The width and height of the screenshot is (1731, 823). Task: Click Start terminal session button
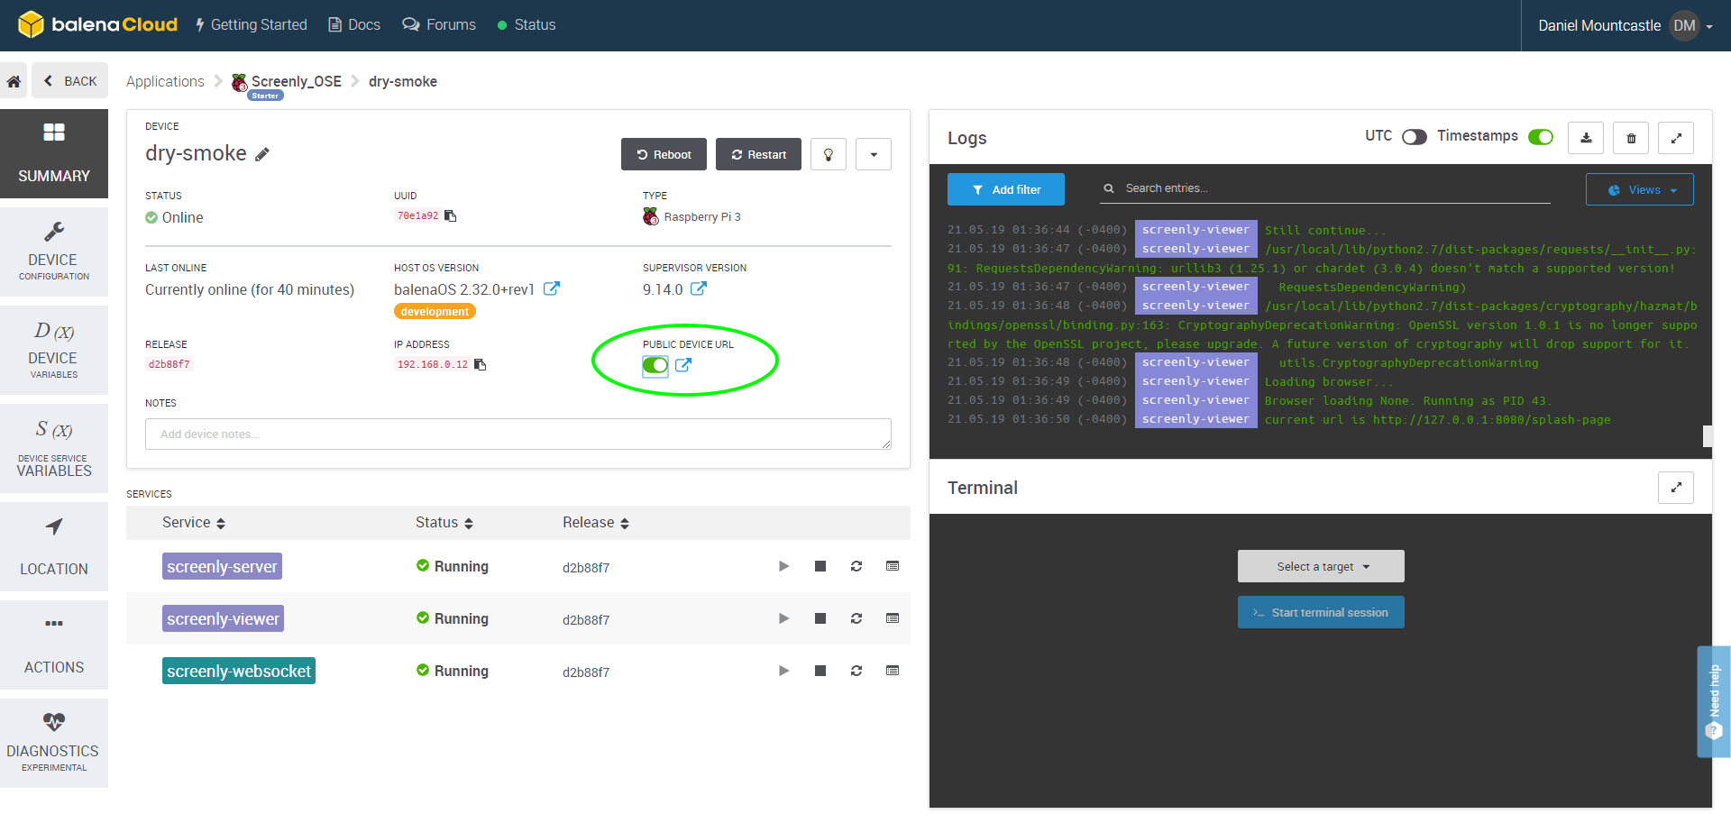coord(1321,612)
